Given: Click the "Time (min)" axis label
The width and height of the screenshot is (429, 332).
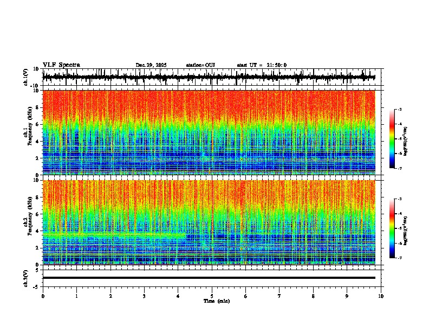Looking at the screenshot, I should [x=217, y=301].
